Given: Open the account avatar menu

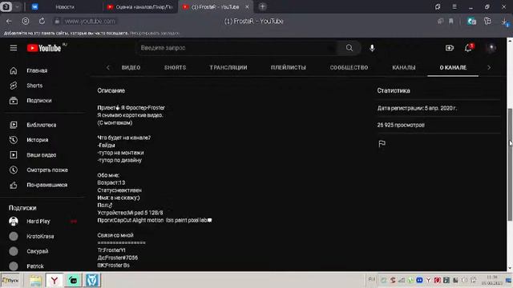Looking at the screenshot, I should (491, 48).
